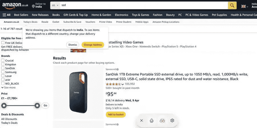Screen dimensions: 257x128
Task: Close the floating toolbar with X
Action: 142,121
